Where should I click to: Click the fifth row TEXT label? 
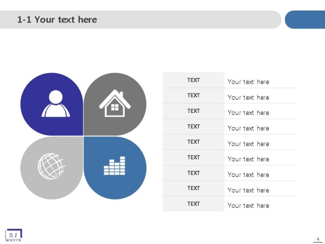pos(194,142)
